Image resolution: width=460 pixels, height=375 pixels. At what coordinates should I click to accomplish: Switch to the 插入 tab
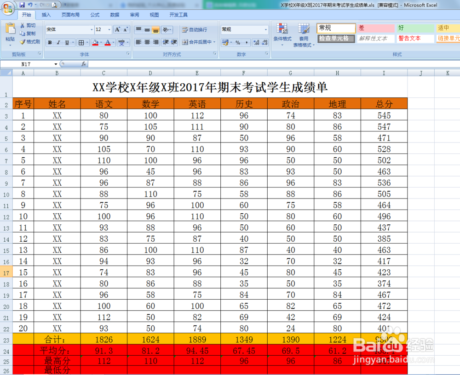click(46, 15)
